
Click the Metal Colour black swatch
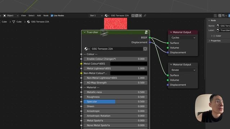point(129,64)
